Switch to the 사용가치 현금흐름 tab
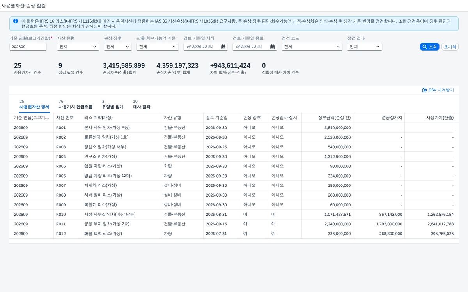The width and height of the screenshot is (468, 292). (x=76, y=104)
